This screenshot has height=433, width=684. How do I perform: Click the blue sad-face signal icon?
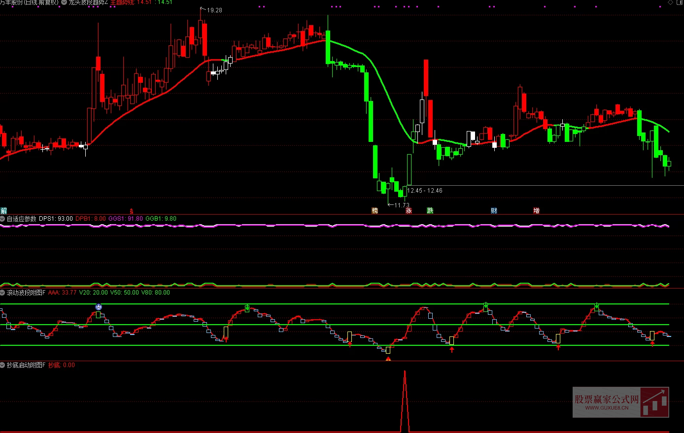point(99,307)
